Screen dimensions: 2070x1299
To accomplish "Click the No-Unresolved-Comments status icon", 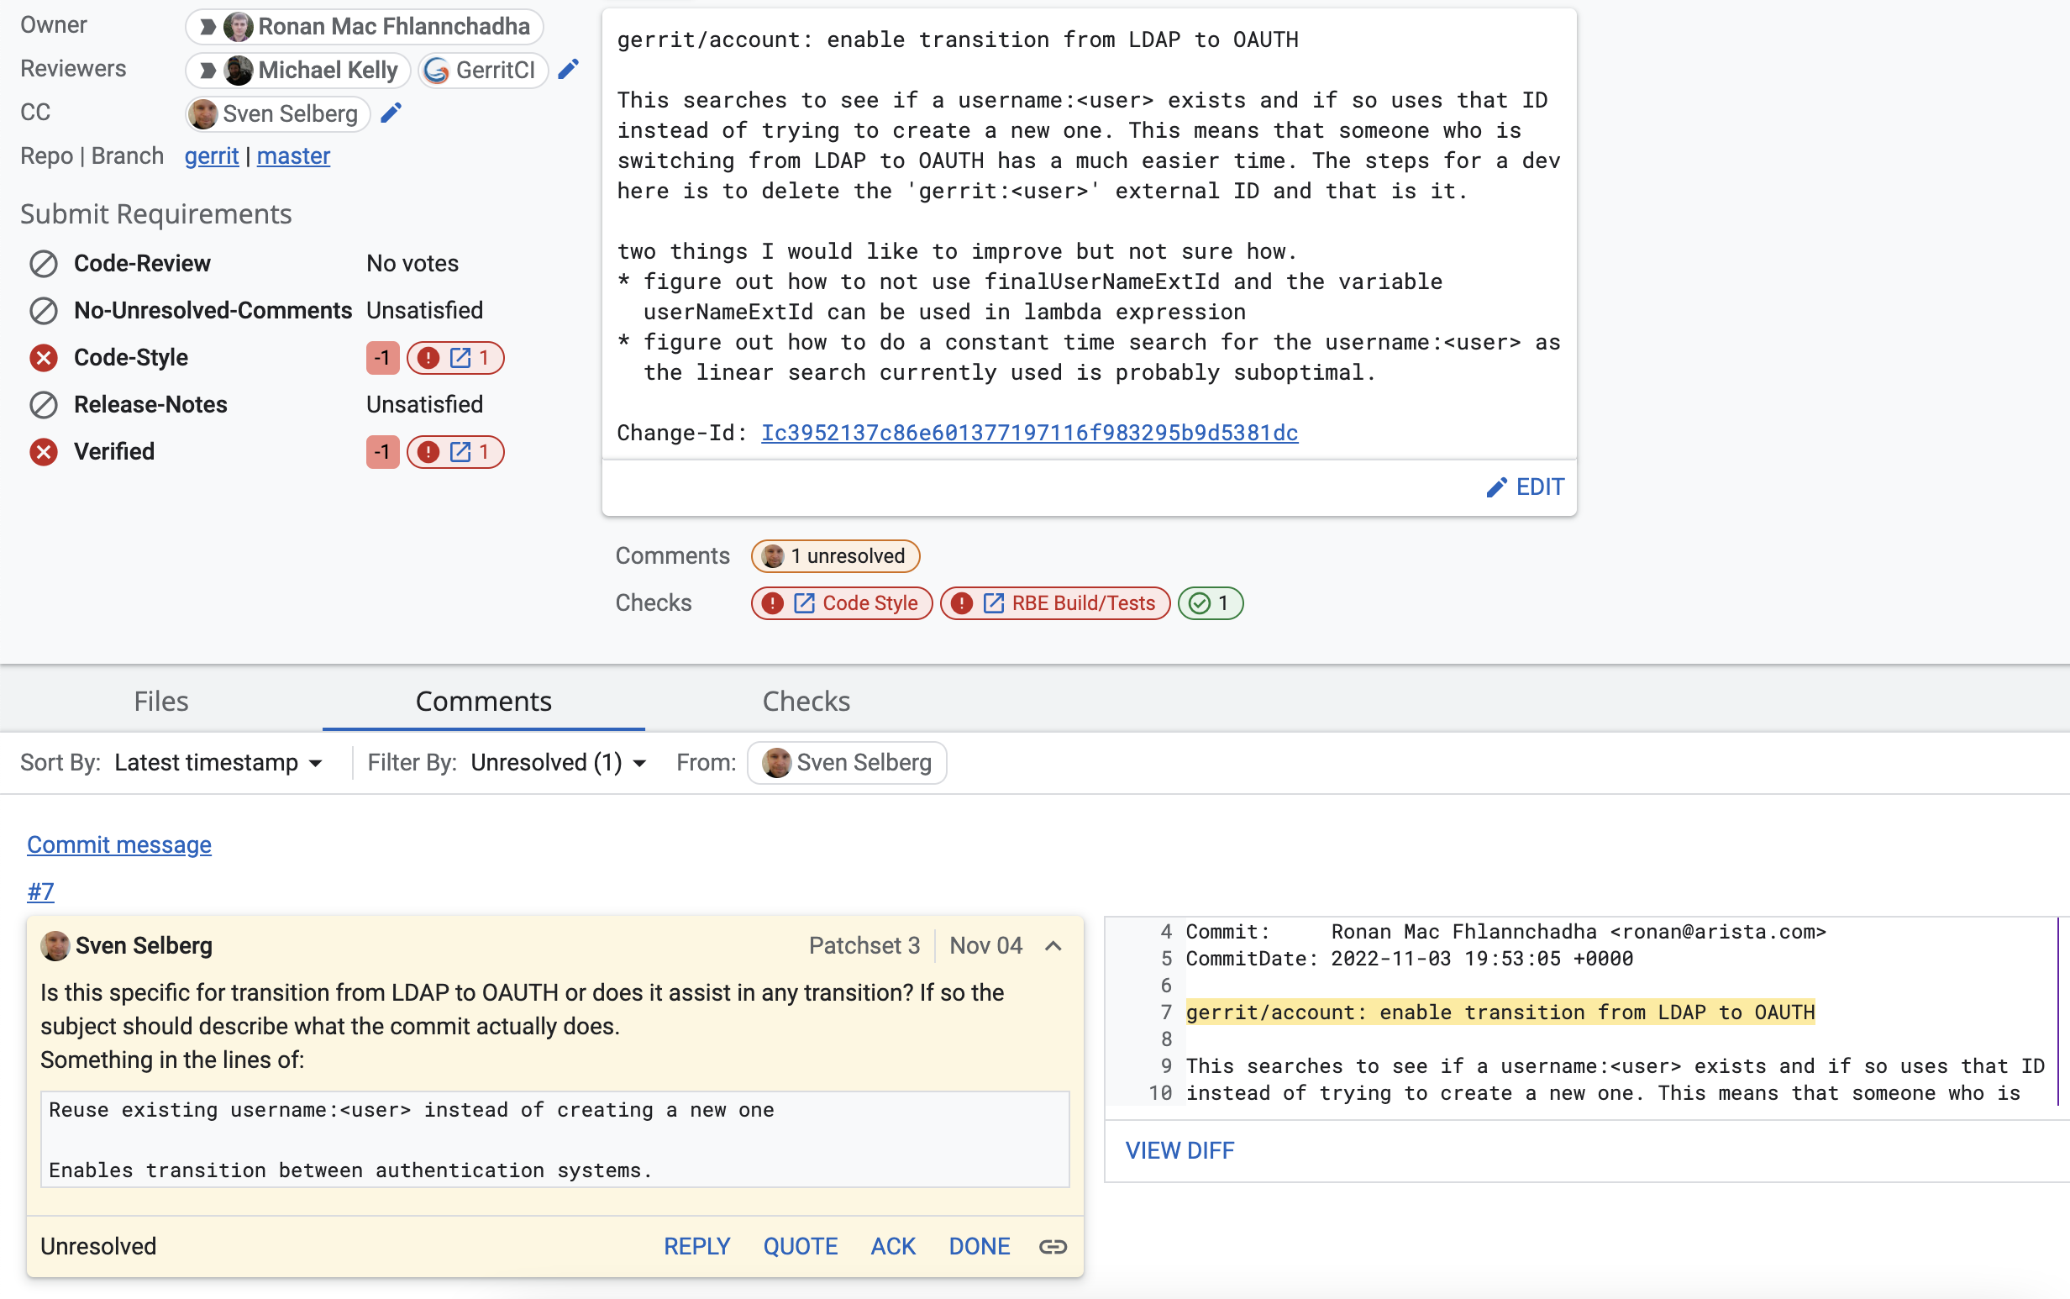I will [x=44, y=310].
